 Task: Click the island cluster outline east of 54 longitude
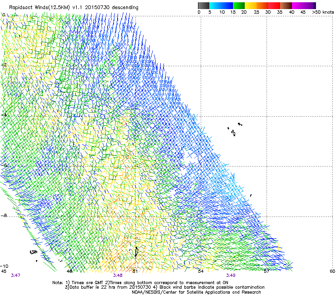[235, 129]
